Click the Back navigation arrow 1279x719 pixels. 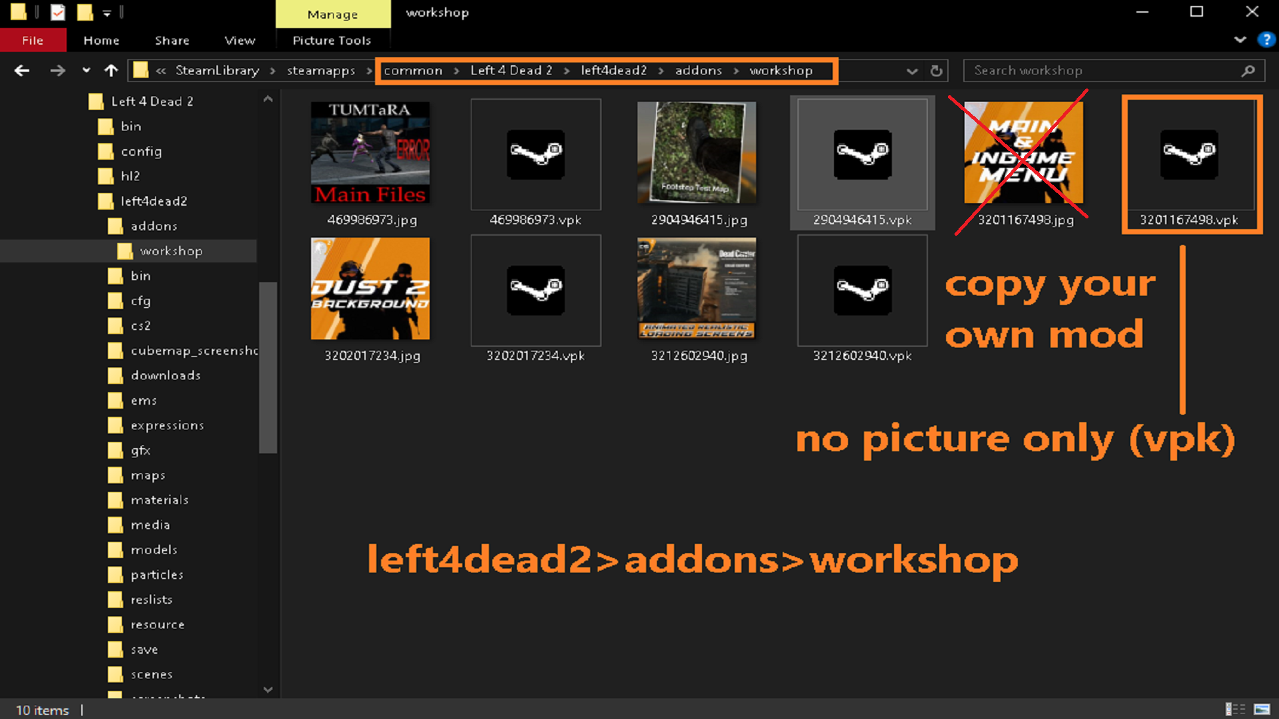click(x=21, y=71)
